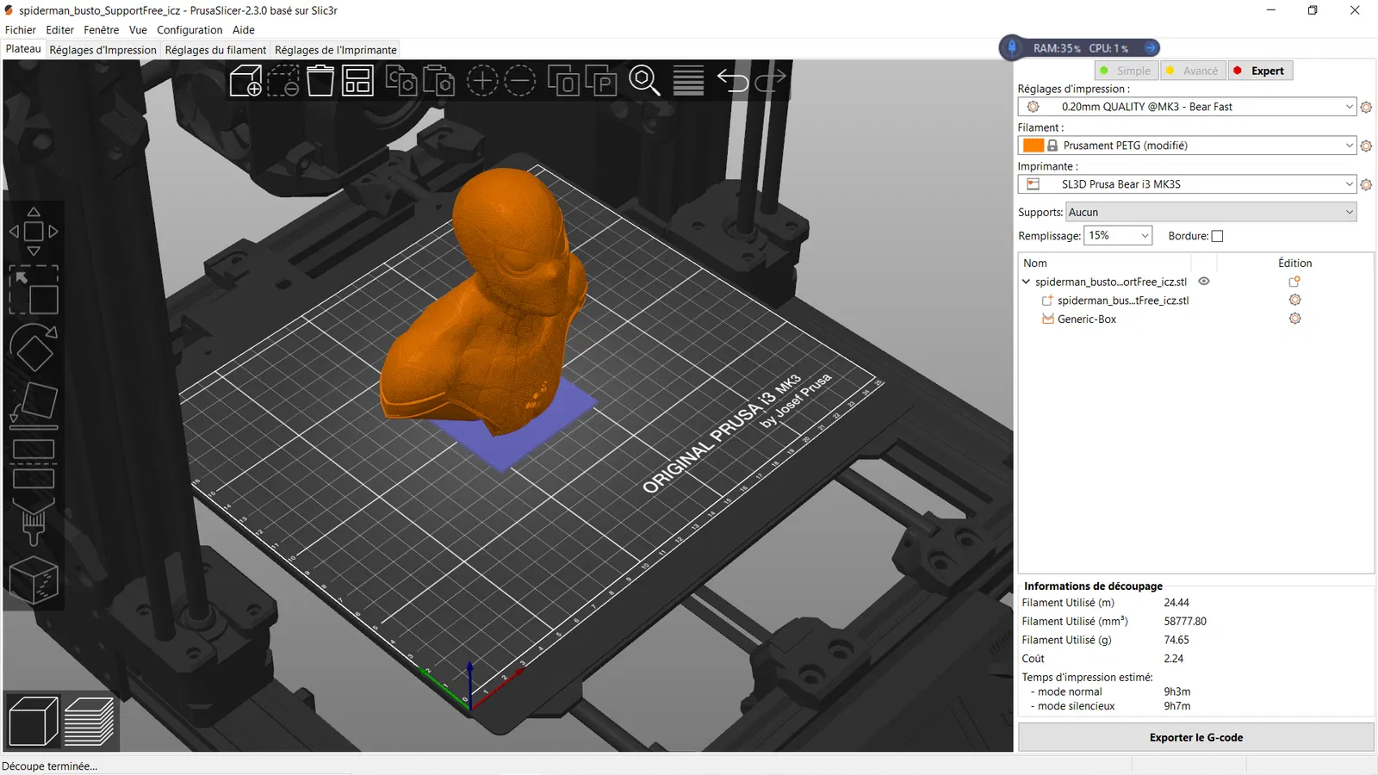The height and width of the screenshot is (775, 1378).
Task: Split the model into parts
Action: [601, 80]
